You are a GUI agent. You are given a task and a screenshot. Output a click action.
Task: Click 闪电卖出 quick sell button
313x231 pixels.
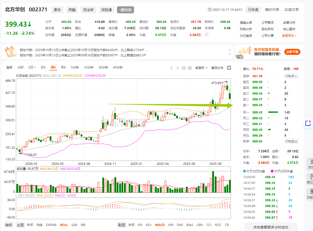292,141
